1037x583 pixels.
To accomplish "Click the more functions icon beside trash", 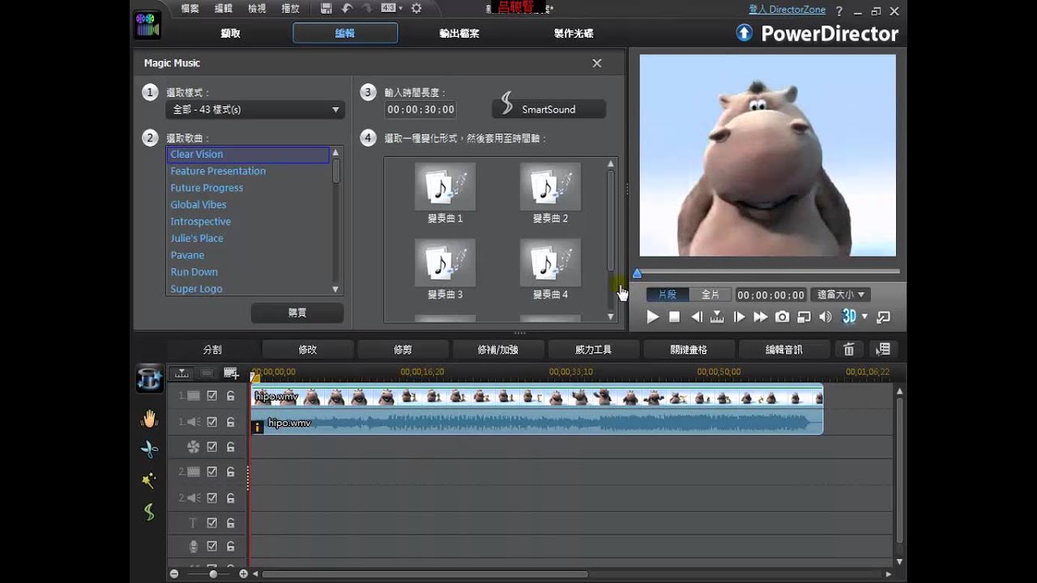I will (x=883, y=350).
